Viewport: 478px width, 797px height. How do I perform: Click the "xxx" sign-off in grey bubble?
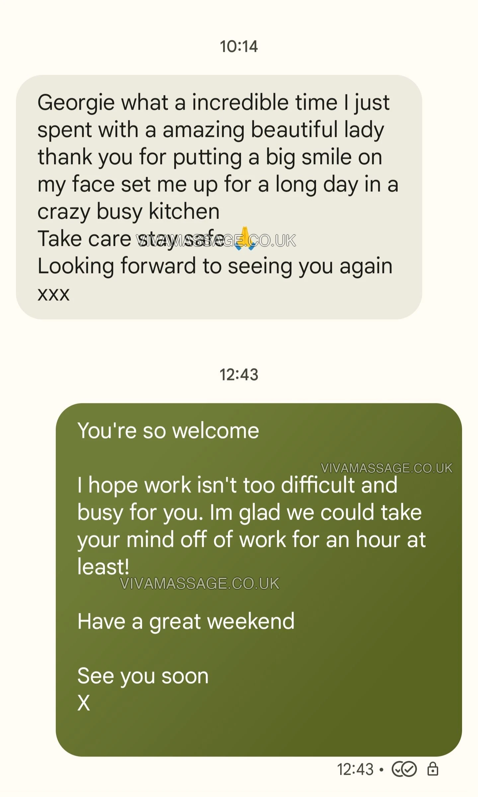(53, 293)
